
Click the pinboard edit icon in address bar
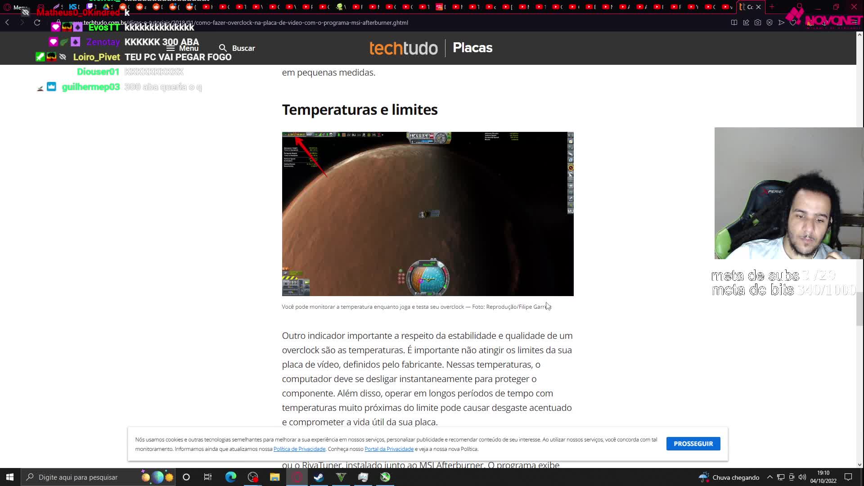tap(746, 22)
